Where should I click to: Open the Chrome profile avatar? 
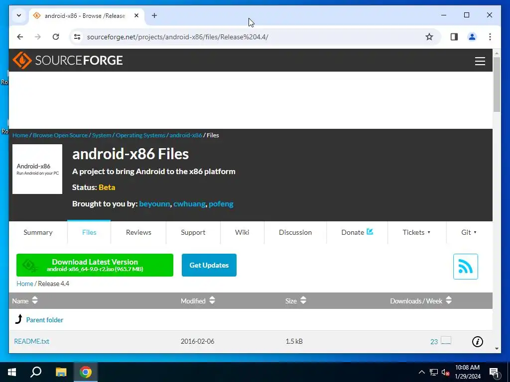[472, 37]
